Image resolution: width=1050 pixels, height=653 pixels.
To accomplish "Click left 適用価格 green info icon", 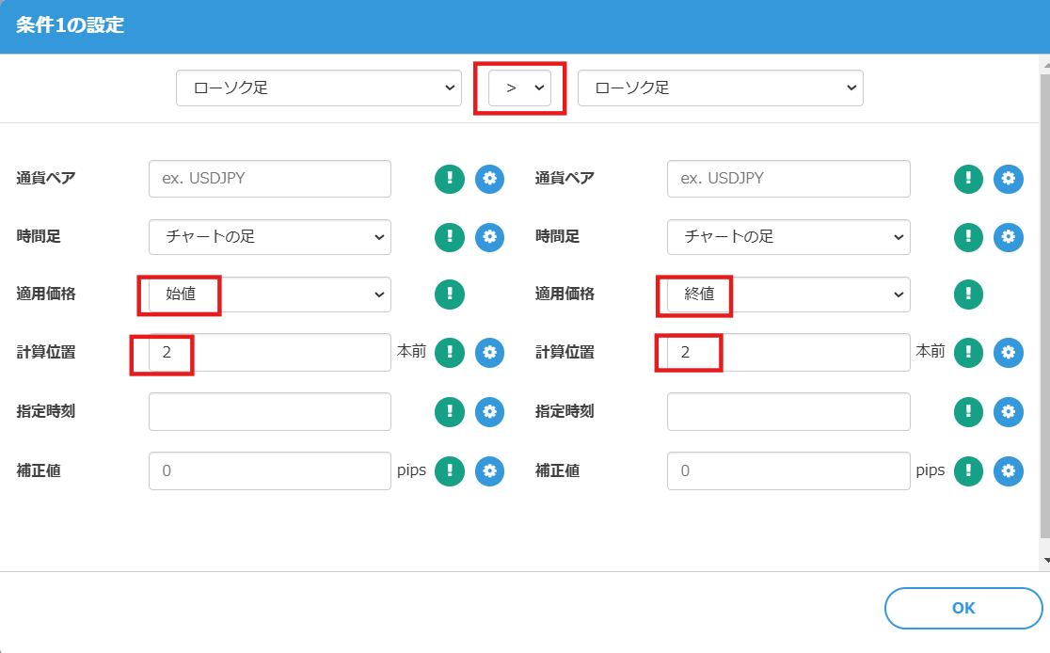I will (x=450, y=295).
